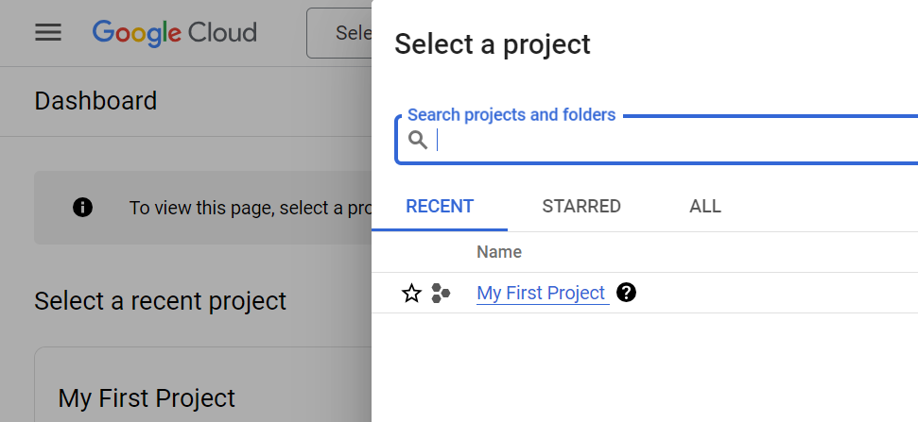Screen dimensions: 918x422
Task: Click the Name column header
Action: [x=499, y=252]
